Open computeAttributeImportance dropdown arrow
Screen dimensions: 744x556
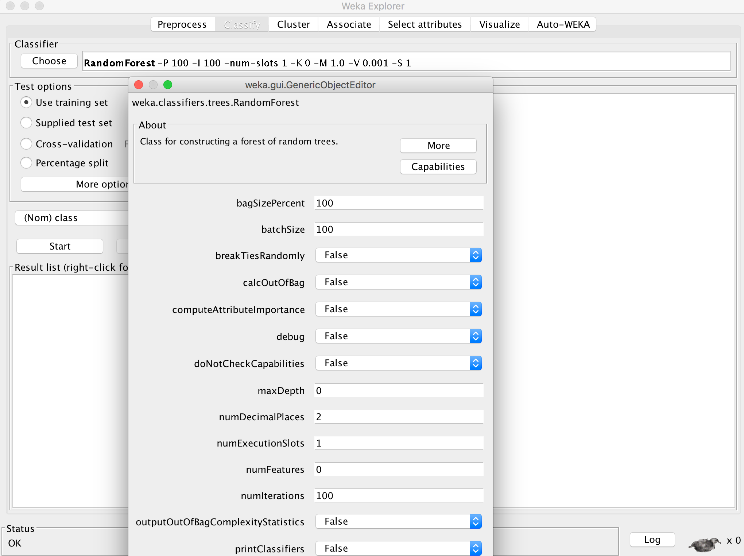pyautogui.click(x=475, y=309)
